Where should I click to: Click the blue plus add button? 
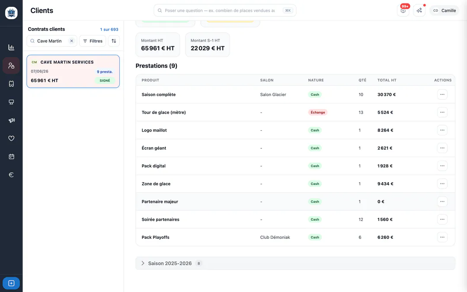click(11, 283)
